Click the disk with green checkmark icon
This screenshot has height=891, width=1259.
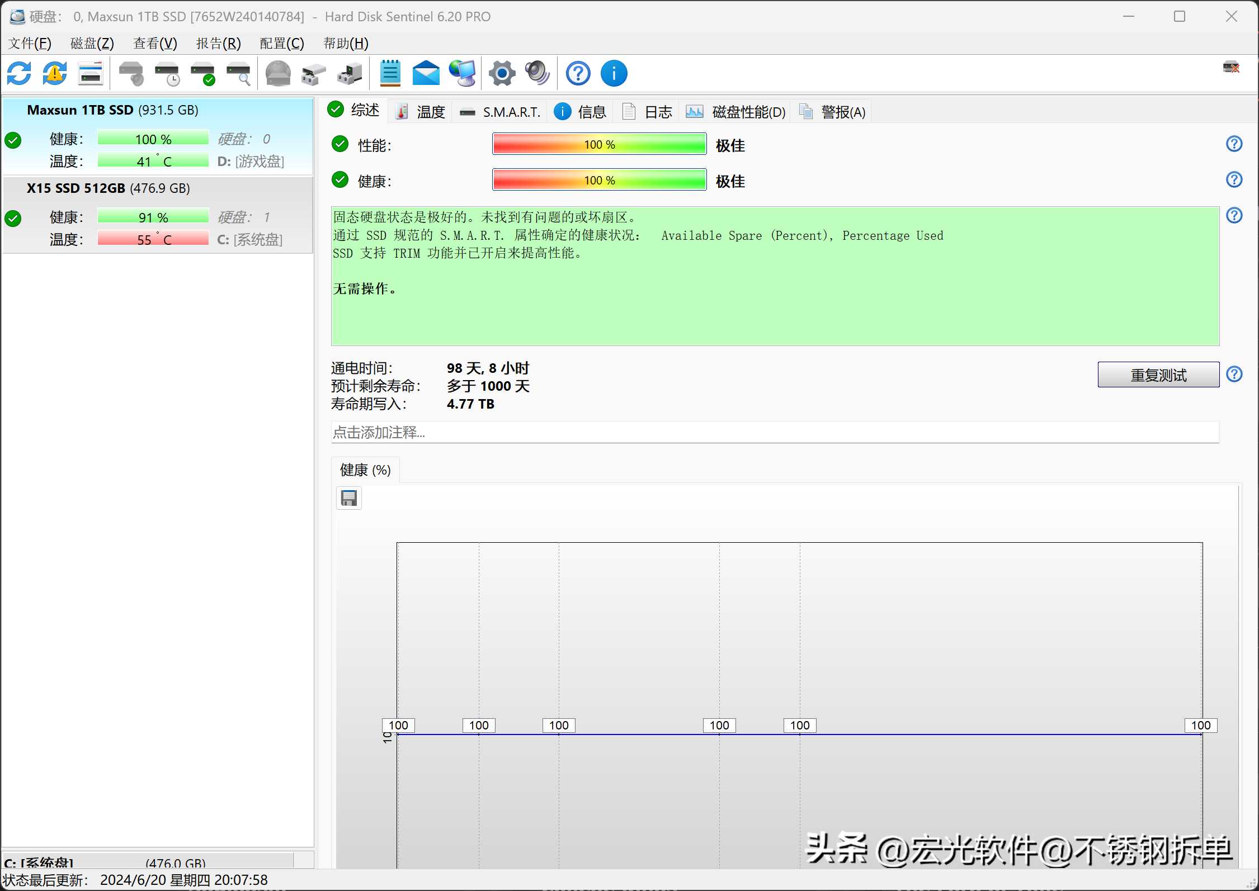coord(203,73)
